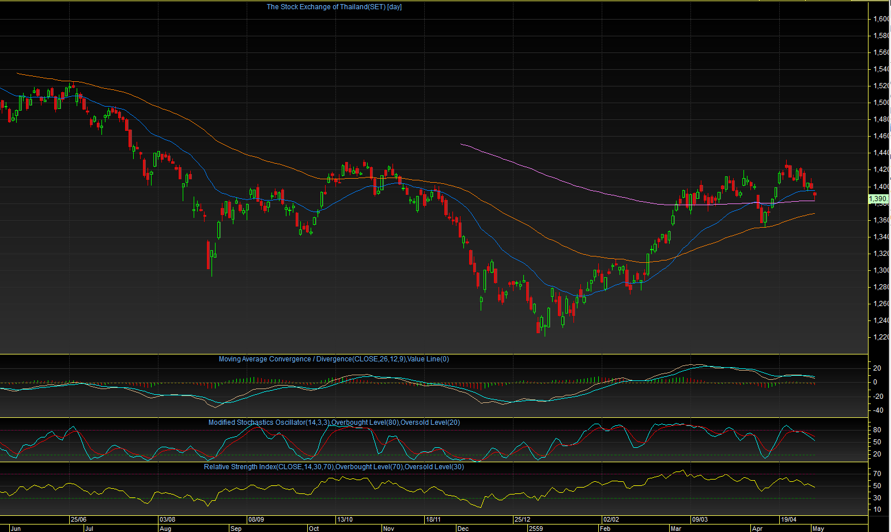Click the 25/12 date label on time axis

522,520
